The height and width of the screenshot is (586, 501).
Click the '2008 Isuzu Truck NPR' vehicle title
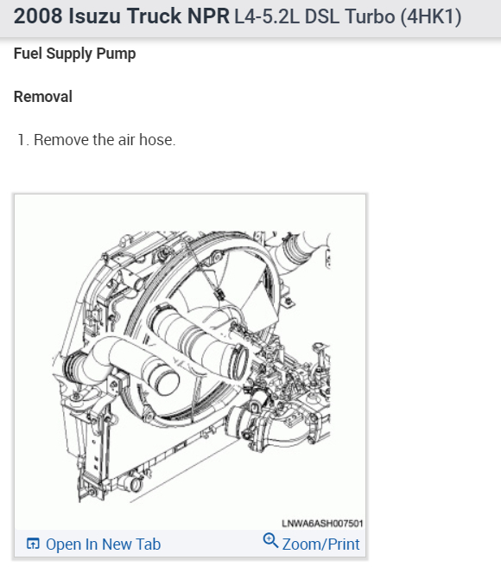[x=122, y=16]
